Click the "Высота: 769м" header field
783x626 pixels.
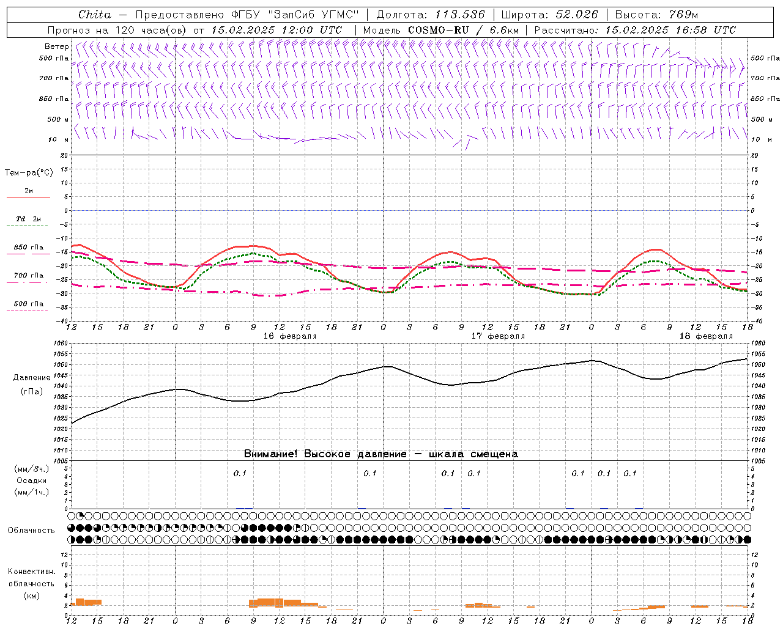[x=656, y=15]
